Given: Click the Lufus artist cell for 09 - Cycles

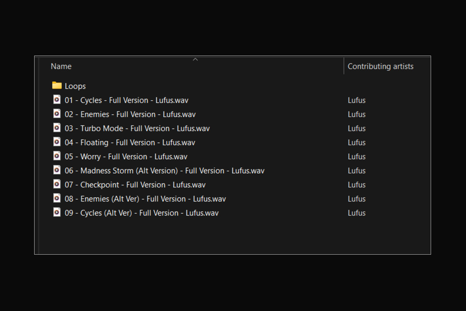Looking at the screenshot, I should coord(356,213).
